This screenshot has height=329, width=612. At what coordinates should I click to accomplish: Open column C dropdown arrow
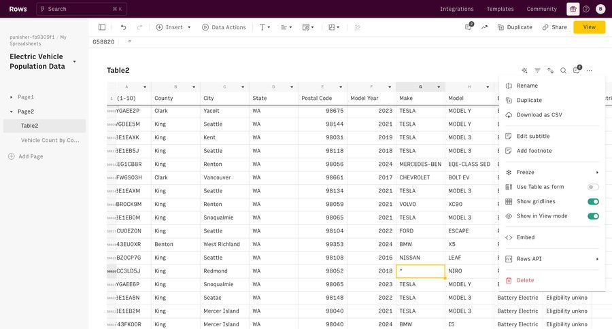click(x=243, y=87)
